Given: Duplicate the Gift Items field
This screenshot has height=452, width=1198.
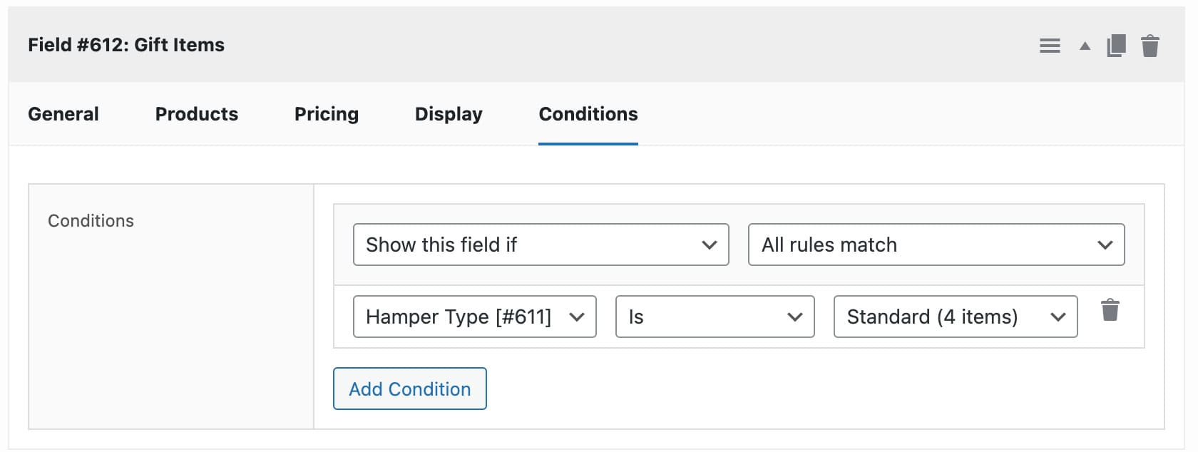Looking at the screenshot, I should point(1115,44).
